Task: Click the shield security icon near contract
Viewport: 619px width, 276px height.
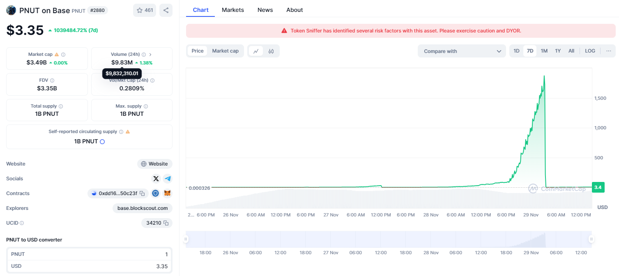Action: [x=156, y=193]
